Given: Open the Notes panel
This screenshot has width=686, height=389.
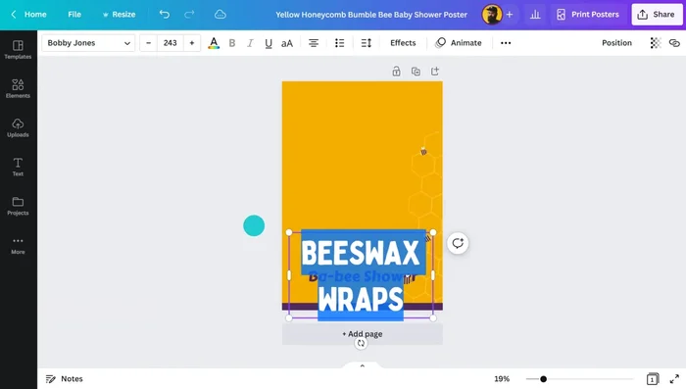Looking at the screenshot, I should 65,379.
